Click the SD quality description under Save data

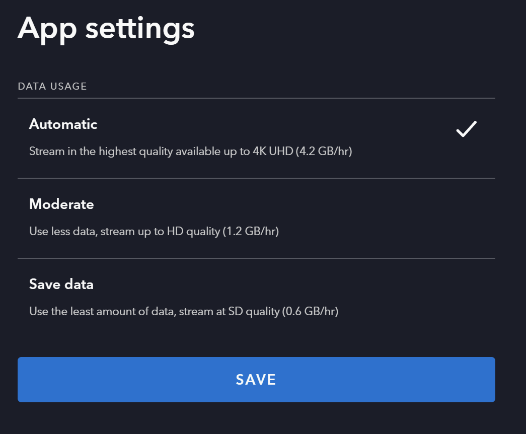(183, 312)
